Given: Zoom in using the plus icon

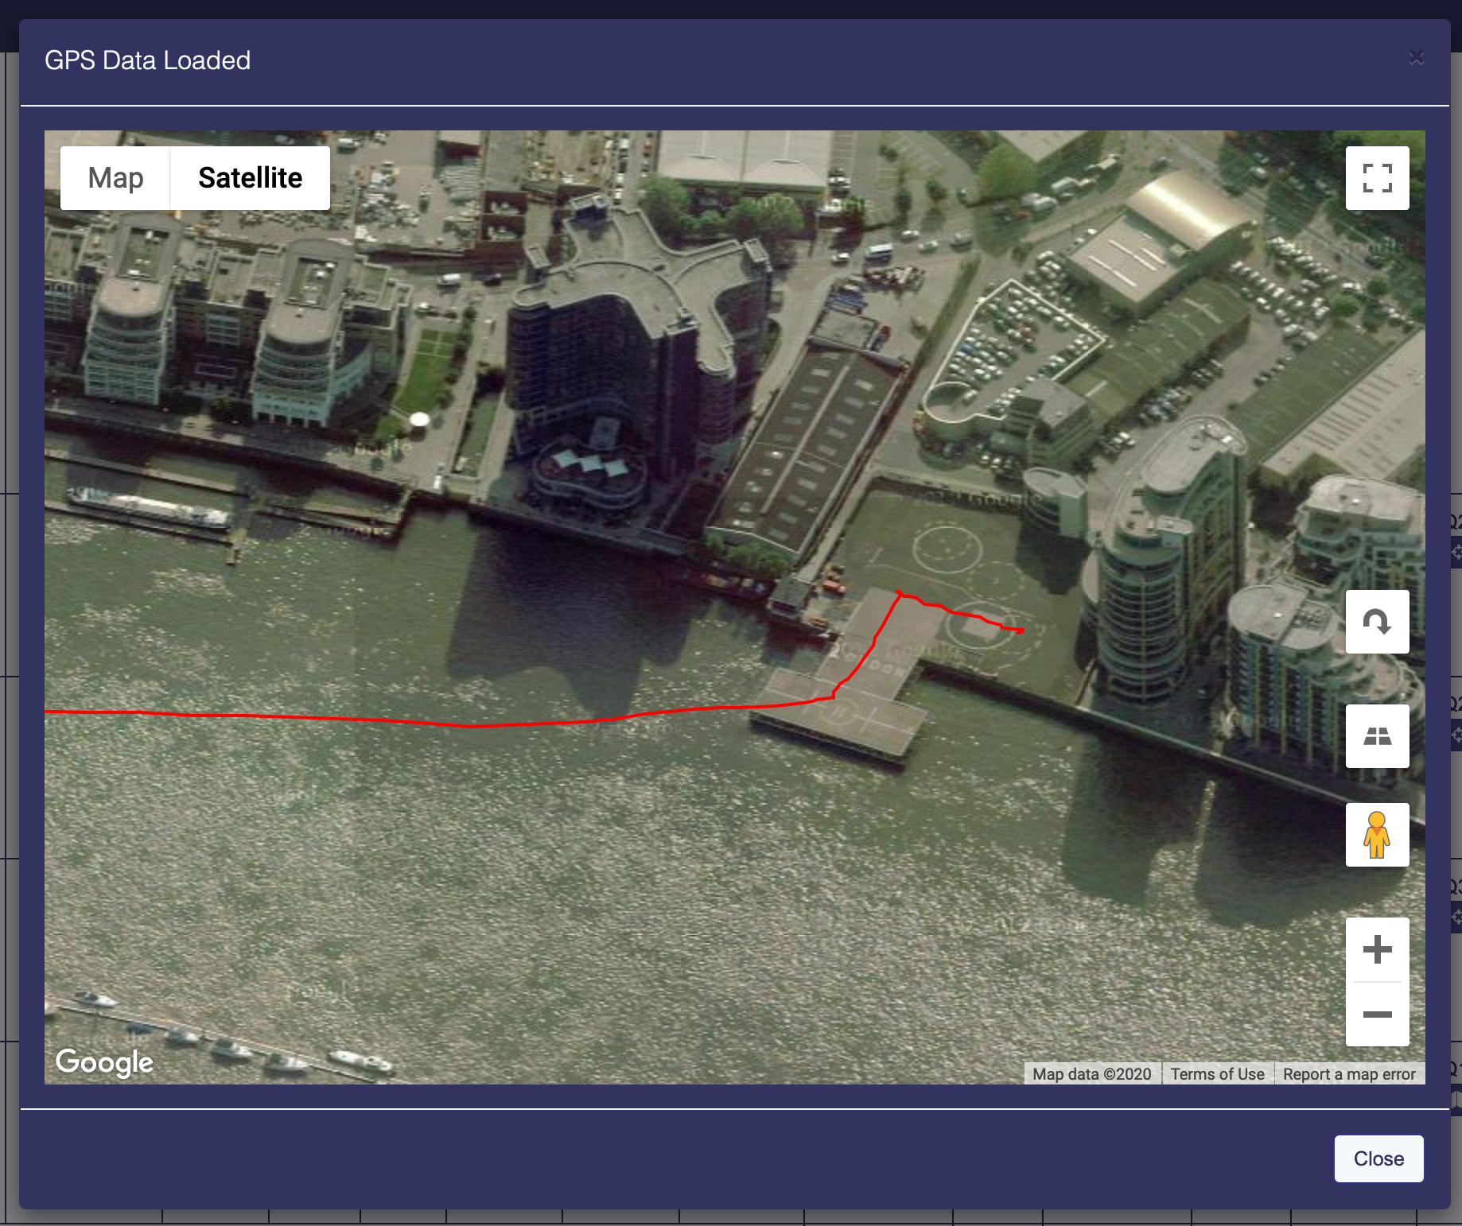Looking at the screenshot, I should tap(1378, 949).
